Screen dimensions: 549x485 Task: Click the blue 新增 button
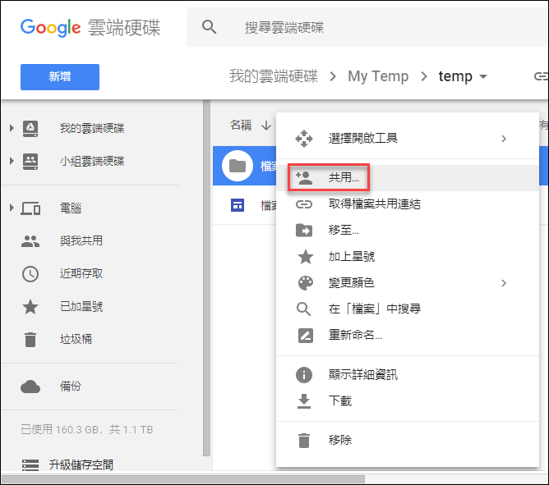click(x=60, y=77)
